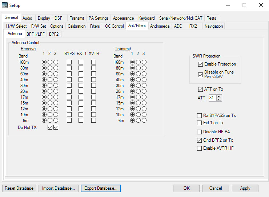Viewport: 269px width, 197px height.
Task: Select receive antenna 2 for 160m
Action: pos(50,62)
